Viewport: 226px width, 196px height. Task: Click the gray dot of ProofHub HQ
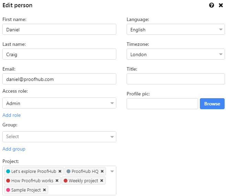click(x=68, y=171)
